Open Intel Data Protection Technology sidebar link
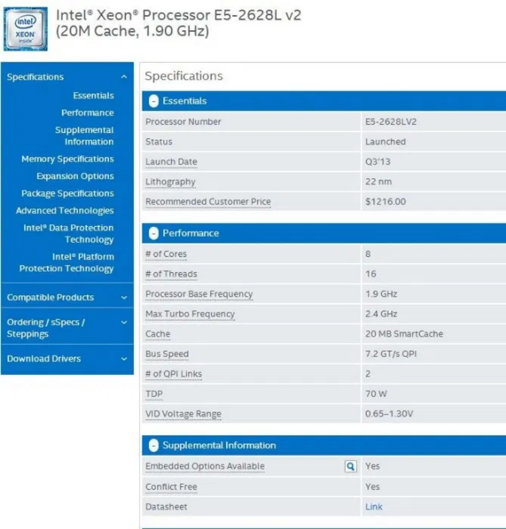Screen dimensions: 506x529 pyautogui.click(x=68, y=233)
